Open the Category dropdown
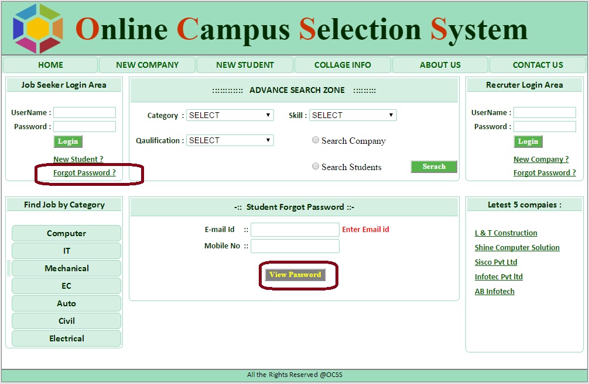Image resolution: width=589 pixels, height=384 pixels. pos(230,115)
